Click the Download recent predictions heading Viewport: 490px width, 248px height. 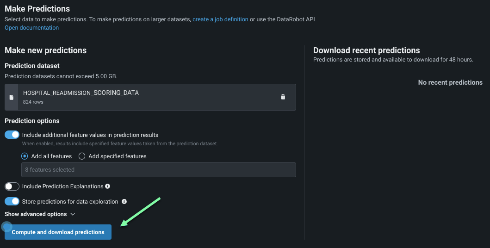[x=366, y=50]
